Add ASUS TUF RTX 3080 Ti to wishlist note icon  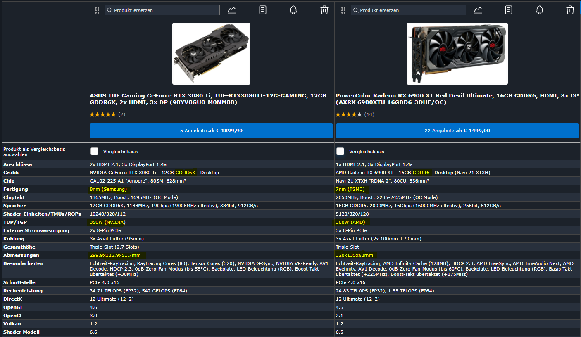(x=263, y=10)
